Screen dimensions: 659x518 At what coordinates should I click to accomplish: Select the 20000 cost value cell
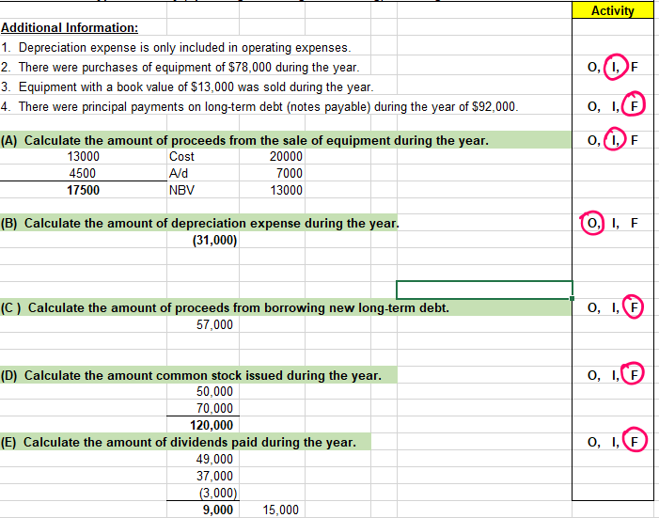tap(273, 156)
